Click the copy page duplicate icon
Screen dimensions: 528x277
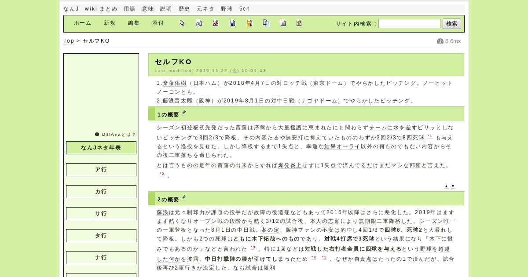pos(266,23)
